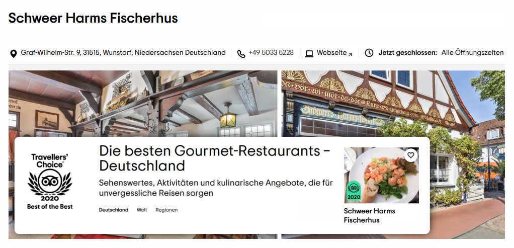Expand Alle Öffnungszeiten
The width and height of the screenshot is (514, 248).
(472, 52)
